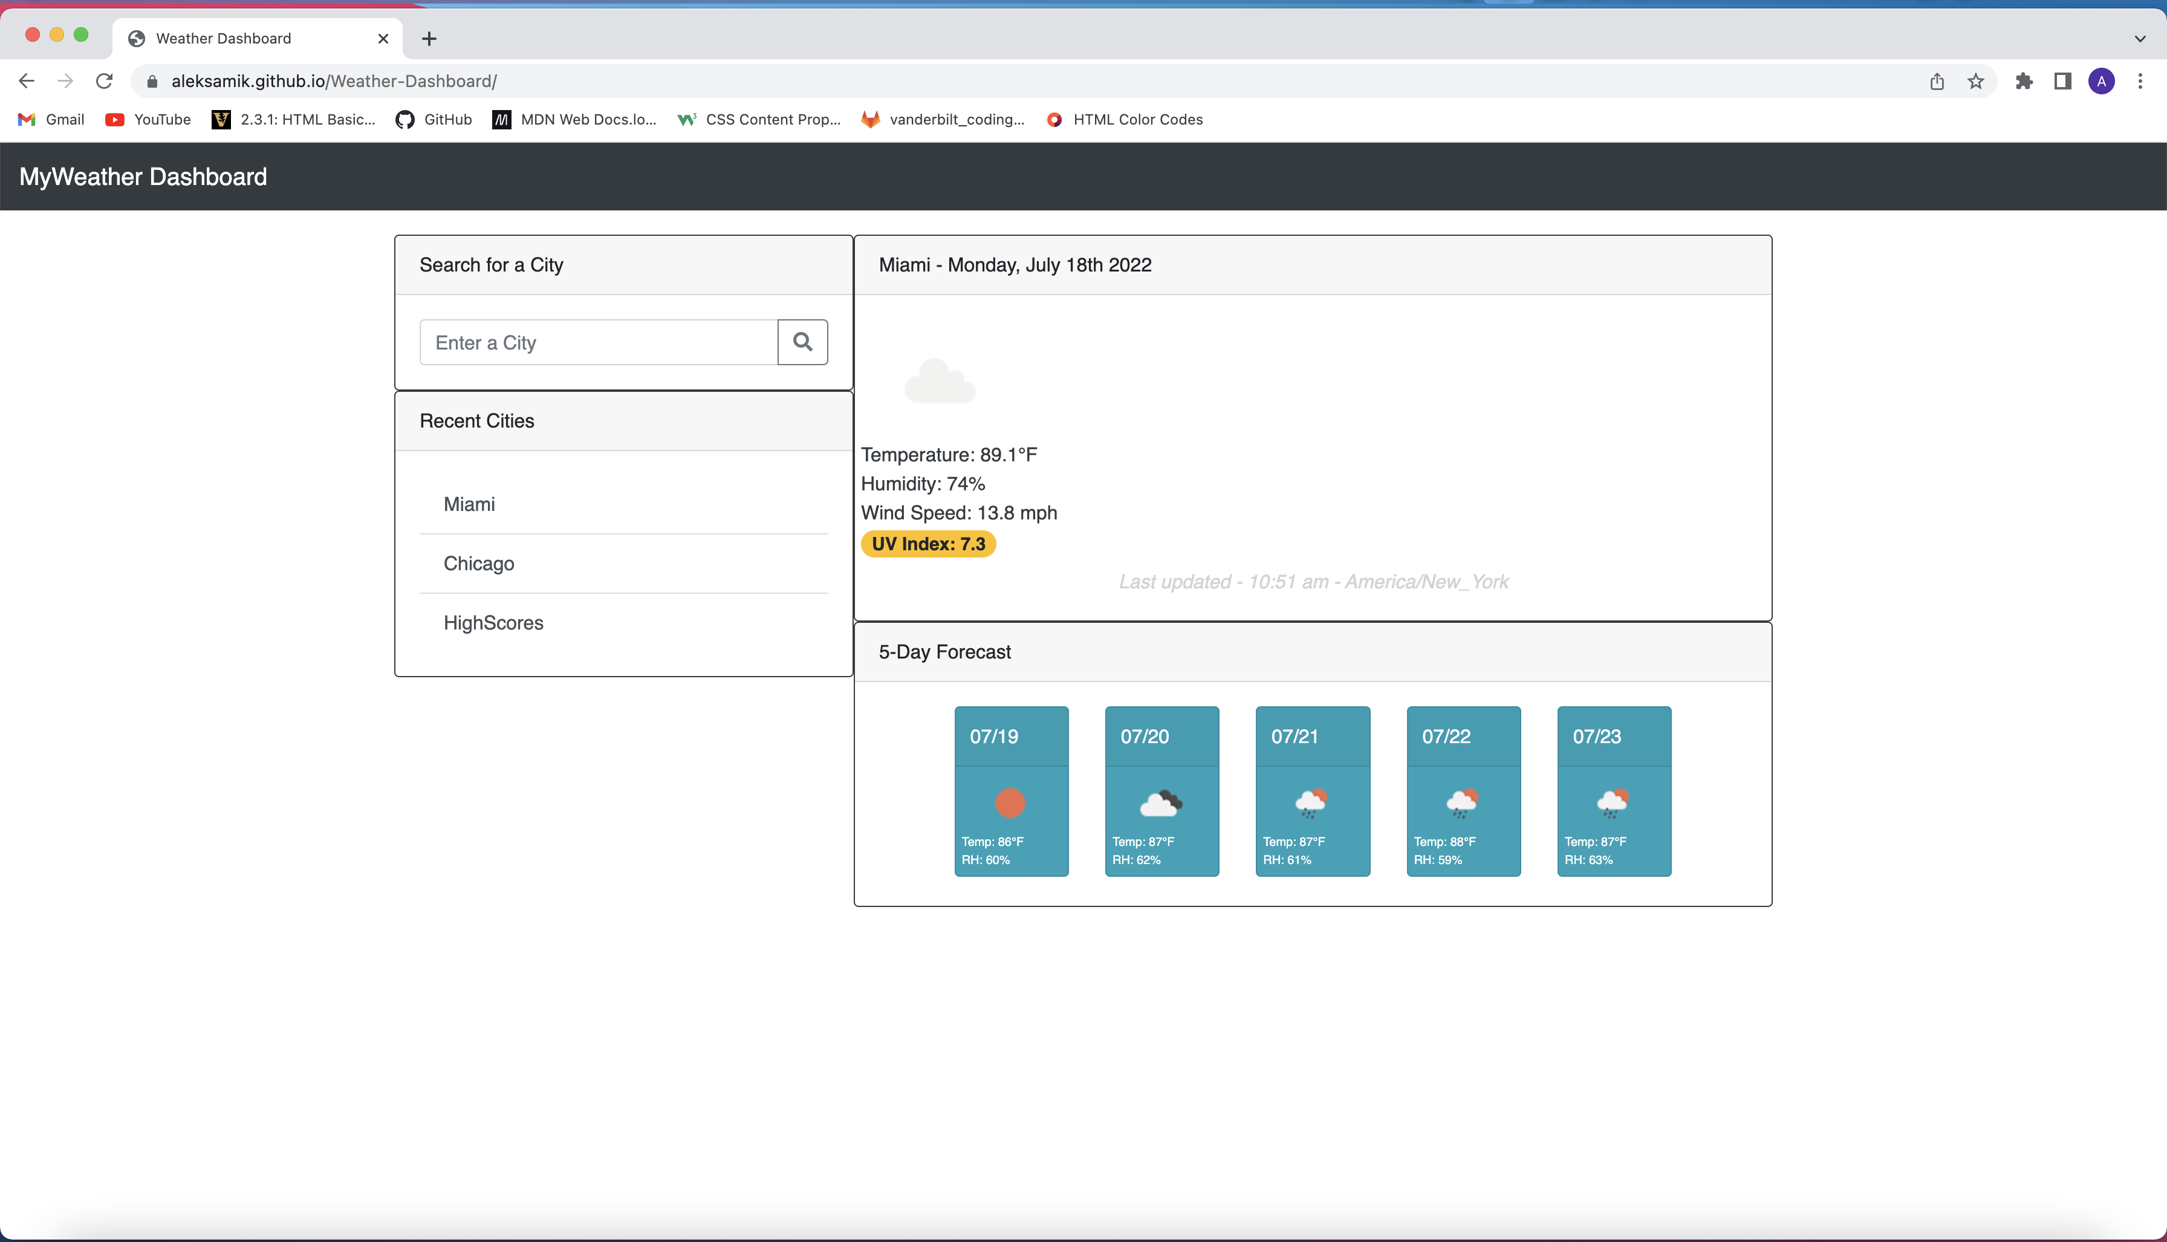Reload the page with refresh icon

[104, 81]
